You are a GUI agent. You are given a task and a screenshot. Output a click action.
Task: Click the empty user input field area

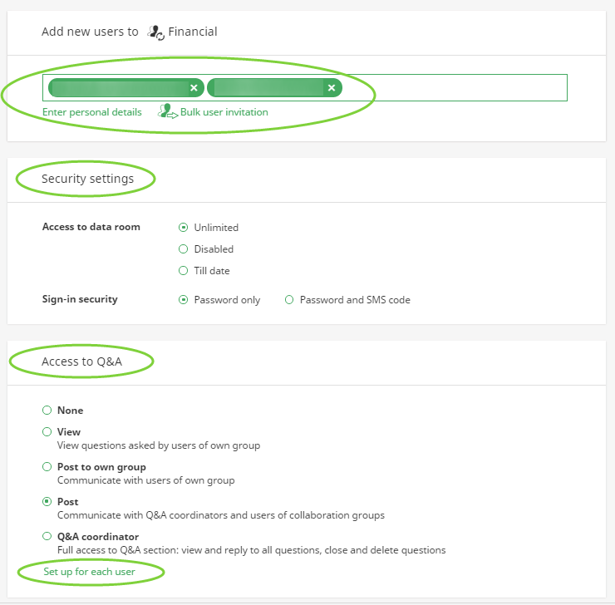pyautogui.click(x=453, y=87)
